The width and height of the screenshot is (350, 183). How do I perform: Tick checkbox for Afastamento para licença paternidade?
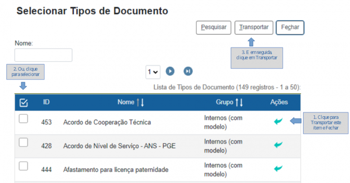coord(24,166)
